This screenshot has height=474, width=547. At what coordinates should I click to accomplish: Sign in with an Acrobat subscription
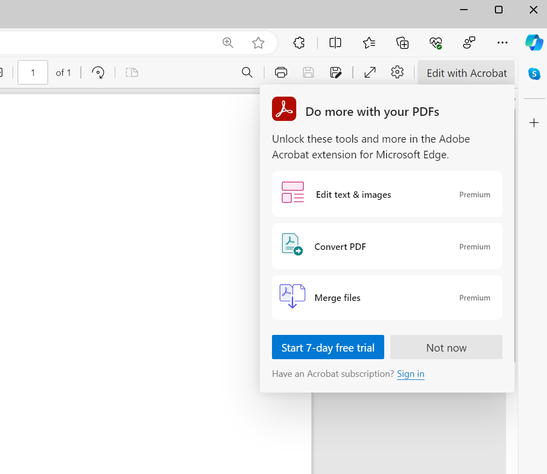tap(411, 374)
